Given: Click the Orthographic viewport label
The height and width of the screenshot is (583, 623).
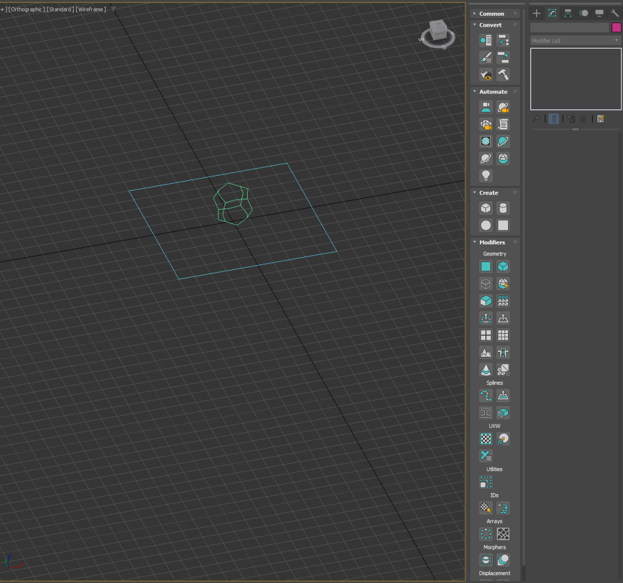Looking at the screenshot, I should pos(26,9).
